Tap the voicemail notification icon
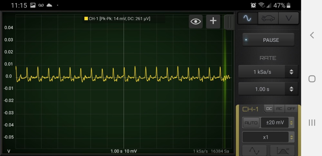This screenshot has width=322, height=156. 41,5
